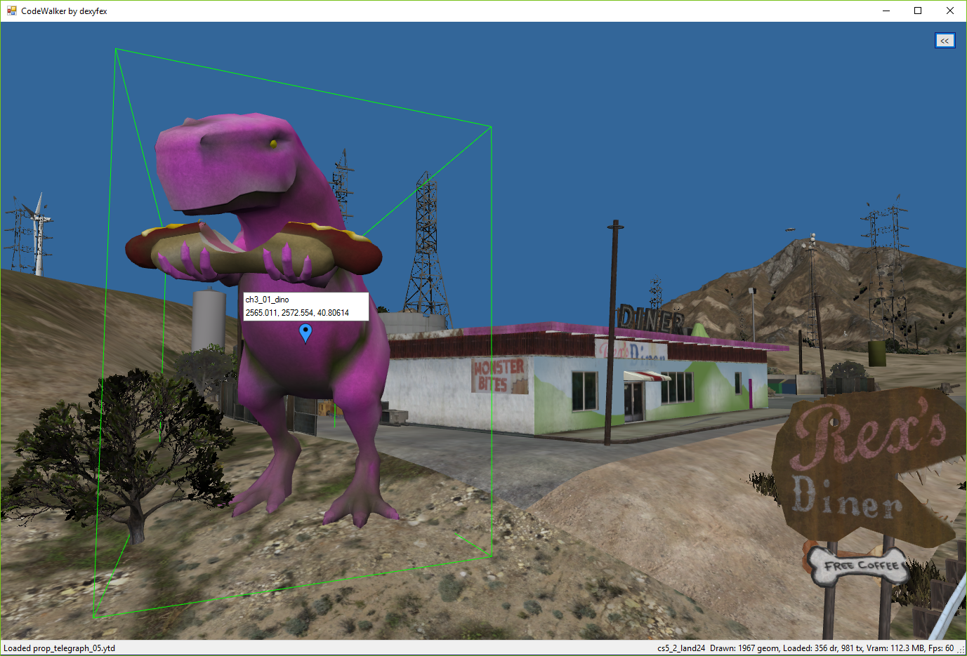967x656 pixels.
Task: Click the "DINER" rooftop sign
Action: click(651, 319)
